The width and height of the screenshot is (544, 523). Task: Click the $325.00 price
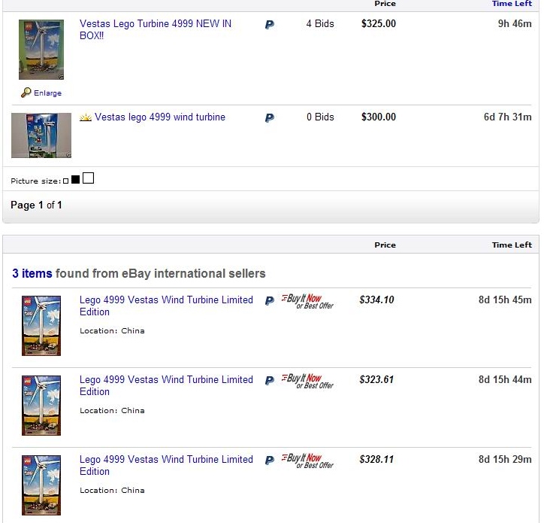click(379, 23)
